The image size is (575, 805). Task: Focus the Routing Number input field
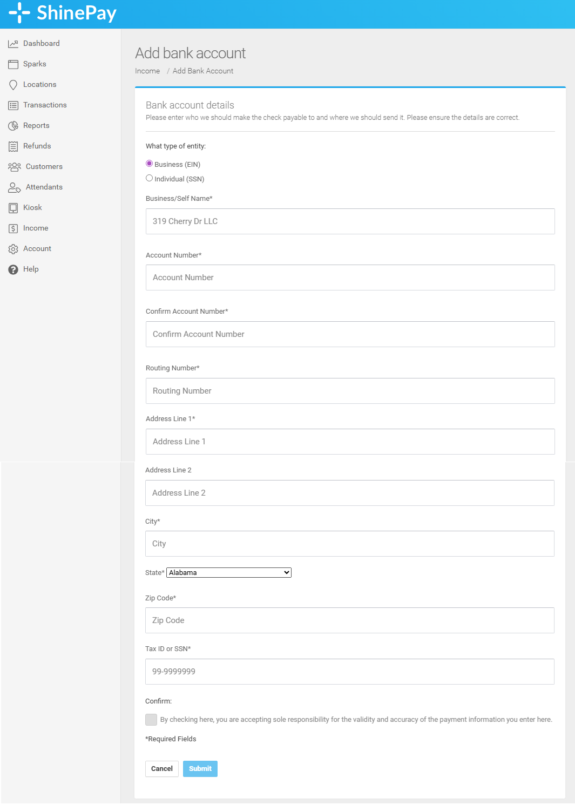pos(350,391)
